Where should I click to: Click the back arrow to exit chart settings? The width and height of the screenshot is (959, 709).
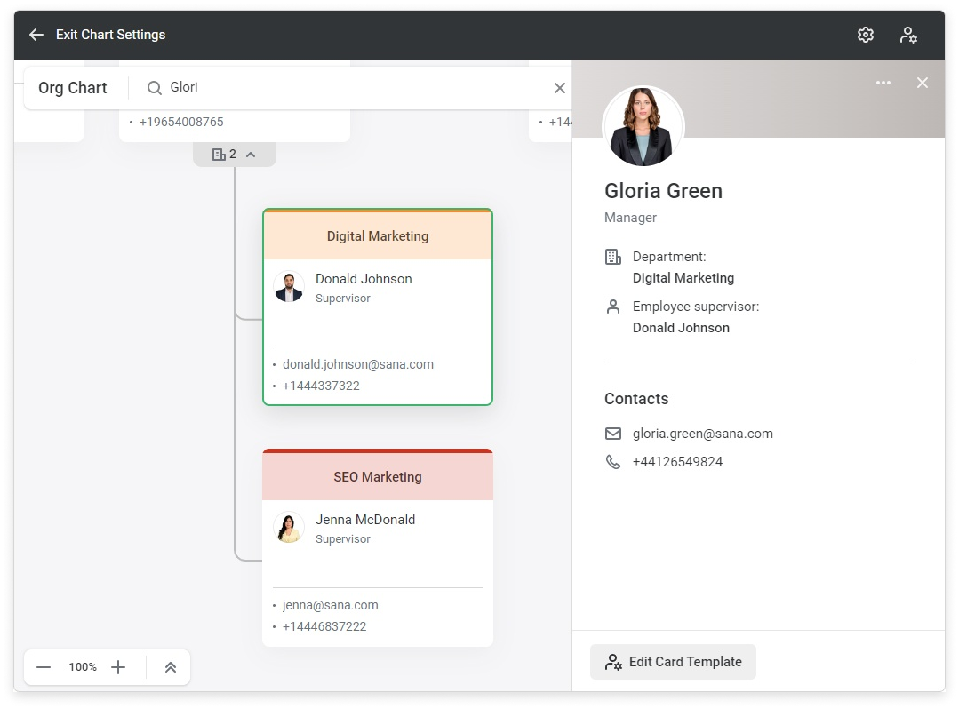[36, 35]
